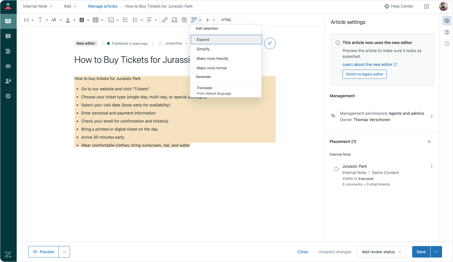Insert an image

[175, 20]
